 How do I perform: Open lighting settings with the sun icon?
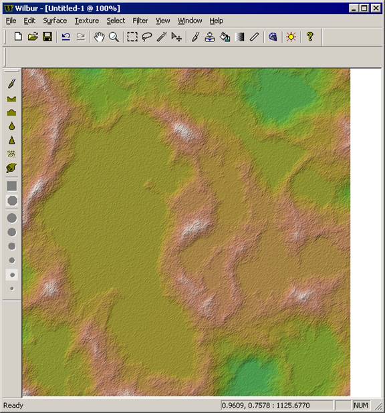[x=291, y=37]
